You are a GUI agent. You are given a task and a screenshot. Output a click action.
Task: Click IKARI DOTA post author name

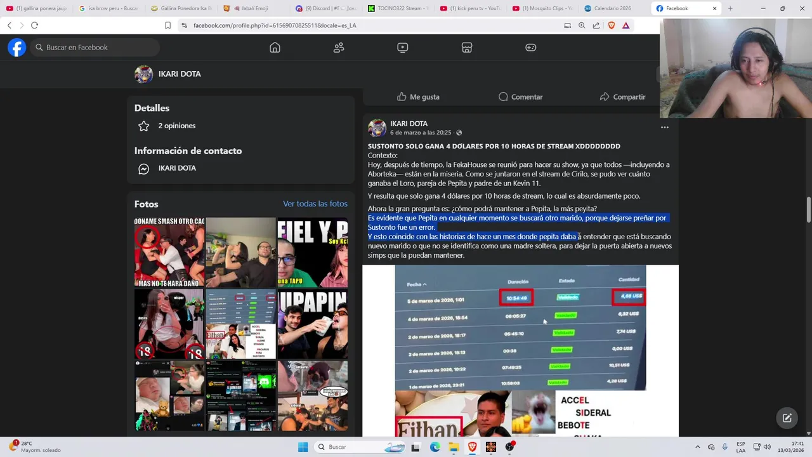(x=409, y=123)
